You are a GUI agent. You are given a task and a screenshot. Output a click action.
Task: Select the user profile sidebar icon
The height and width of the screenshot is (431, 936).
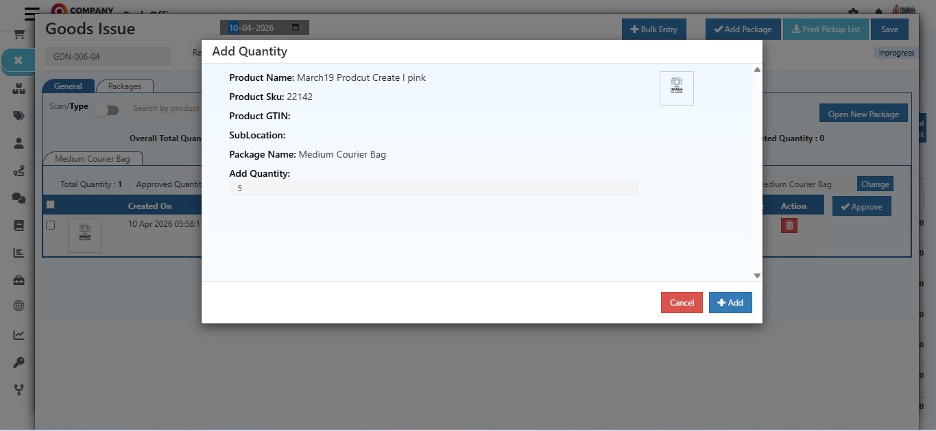click(18, 143)
